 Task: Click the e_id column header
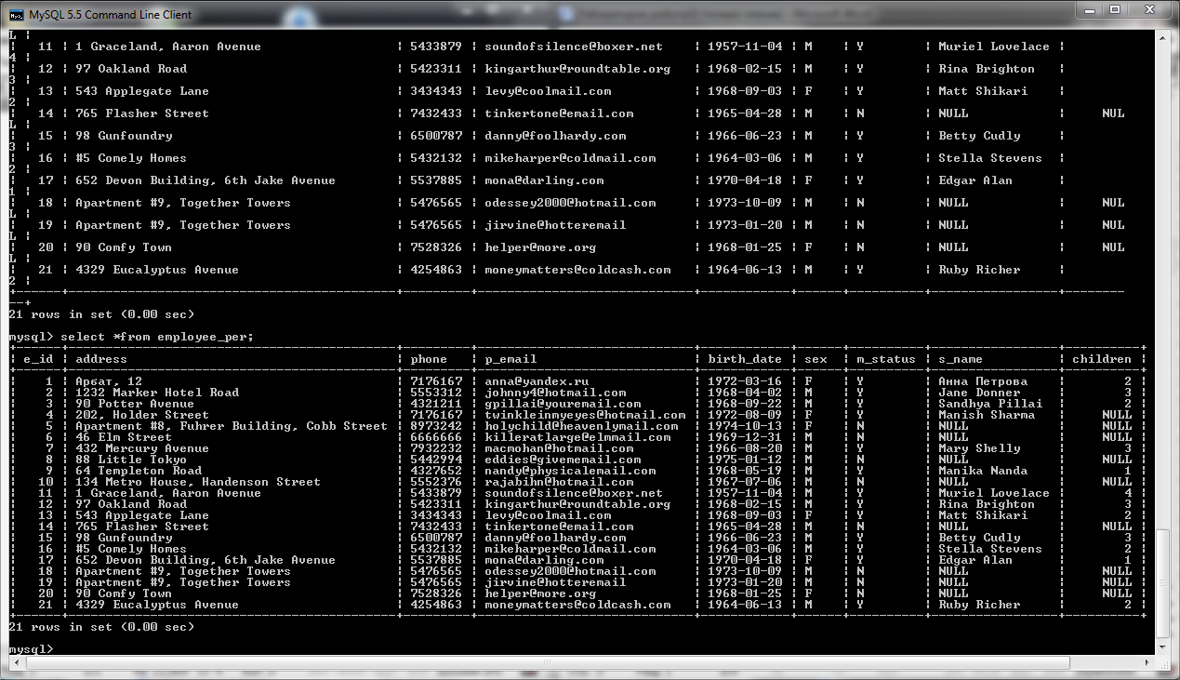point(38,359)
